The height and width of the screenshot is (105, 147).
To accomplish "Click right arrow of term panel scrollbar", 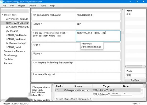I will (x=145, y=66).
